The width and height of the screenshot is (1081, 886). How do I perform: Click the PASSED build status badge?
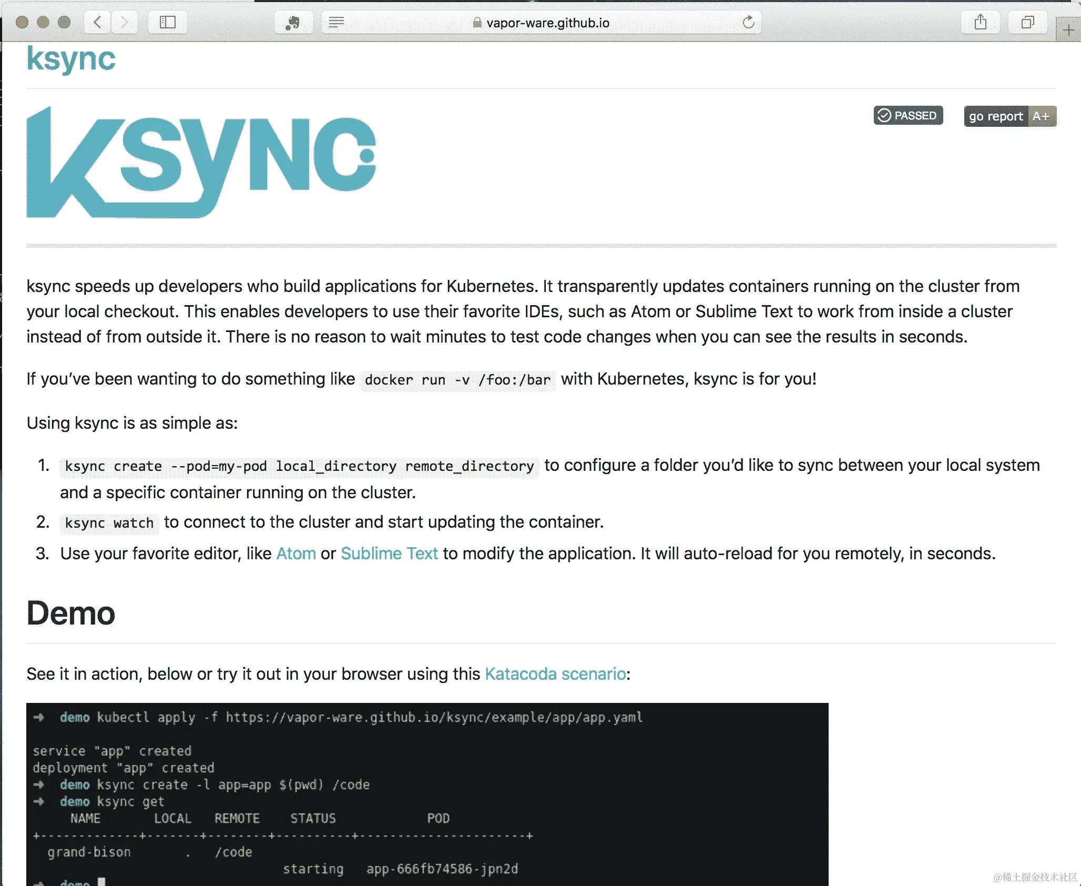(x=908, y=115)
